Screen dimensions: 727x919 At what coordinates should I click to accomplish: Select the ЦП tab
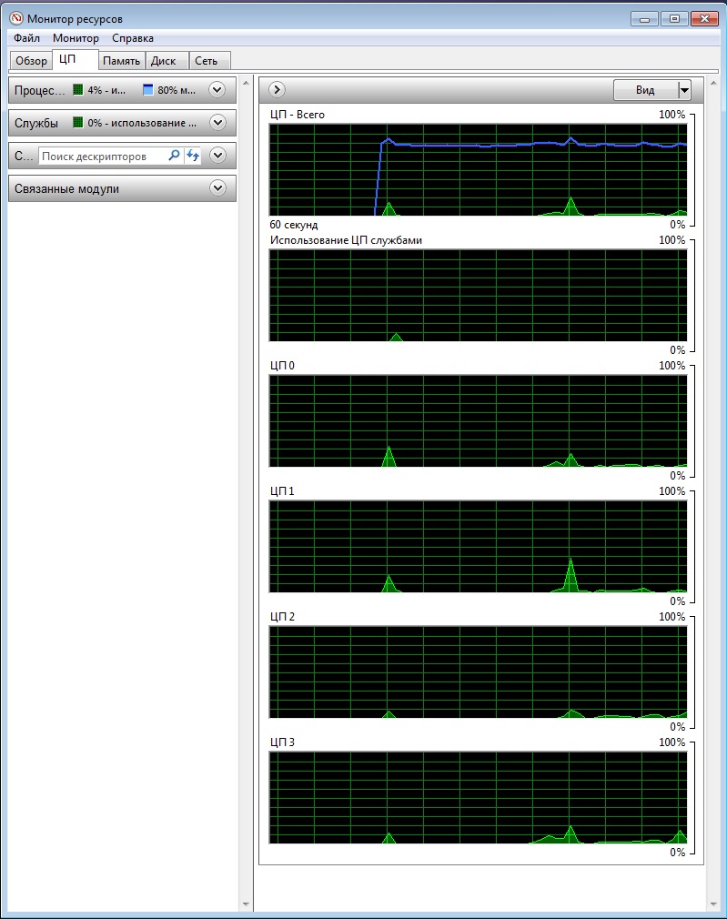click(75, 60)
